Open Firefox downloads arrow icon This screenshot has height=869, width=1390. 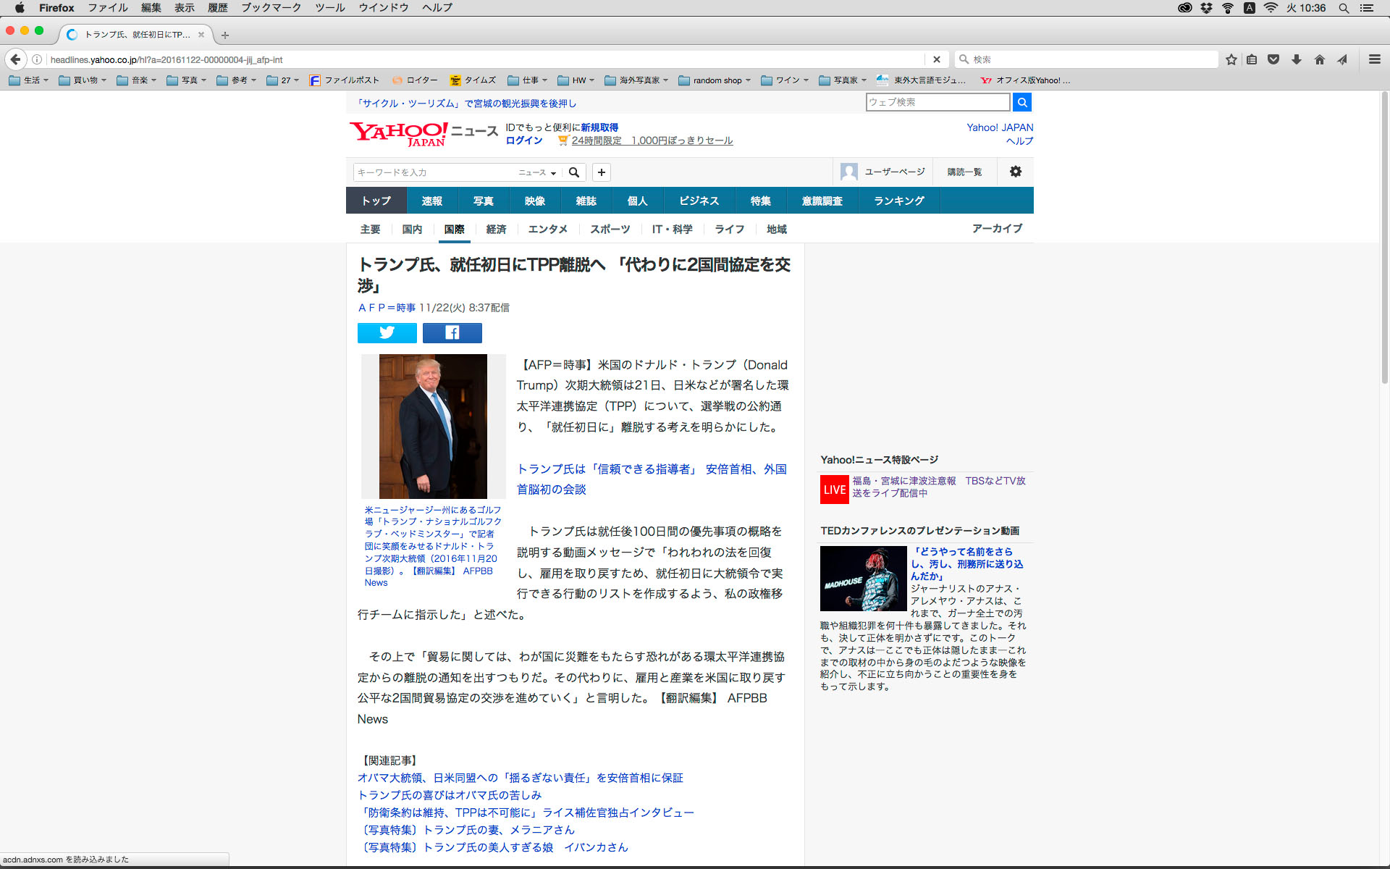[x=1296, y=59]
